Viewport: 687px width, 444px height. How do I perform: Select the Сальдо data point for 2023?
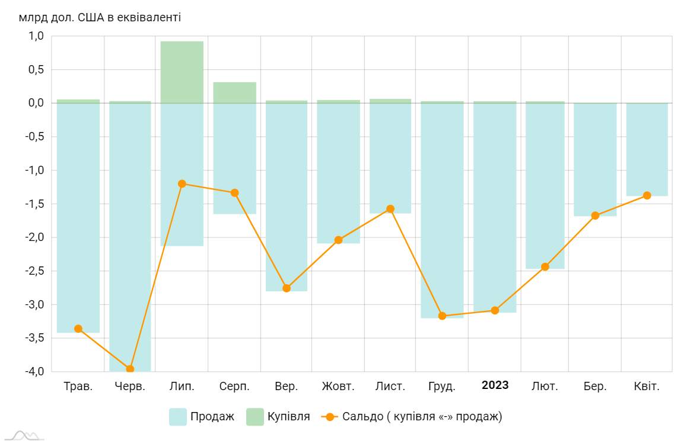pyautogui.click(x=495, y=310)
